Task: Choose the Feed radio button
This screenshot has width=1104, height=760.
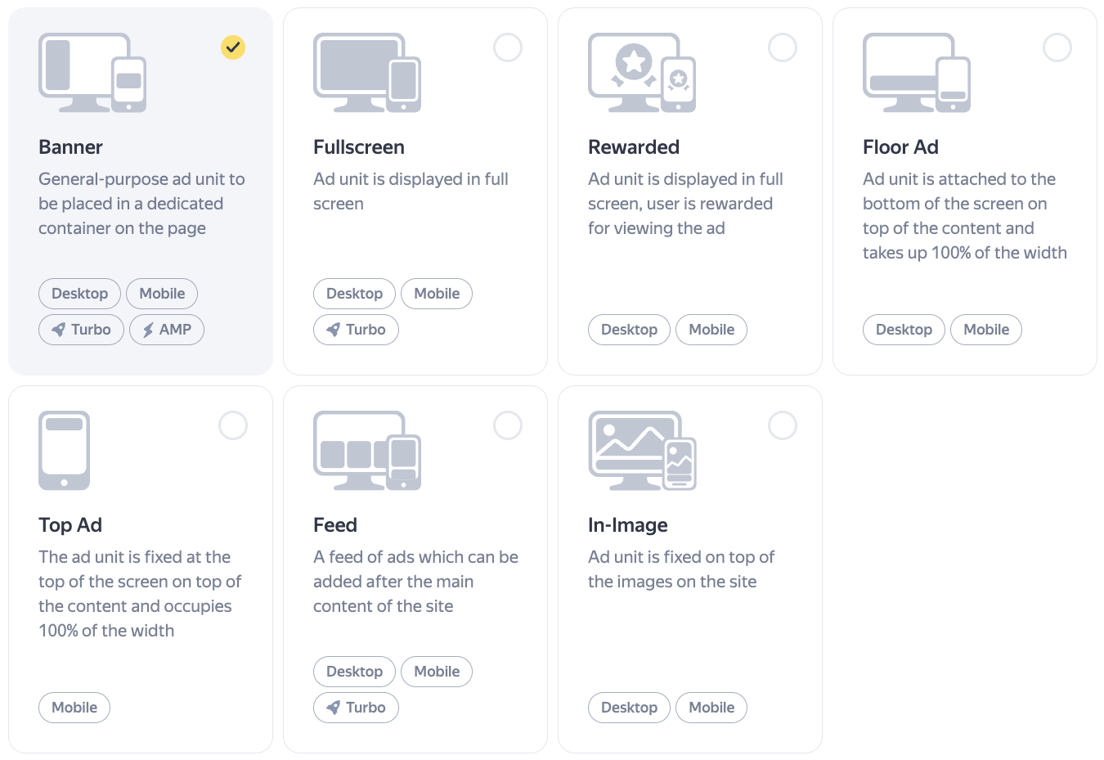Action: click(508, 425)
